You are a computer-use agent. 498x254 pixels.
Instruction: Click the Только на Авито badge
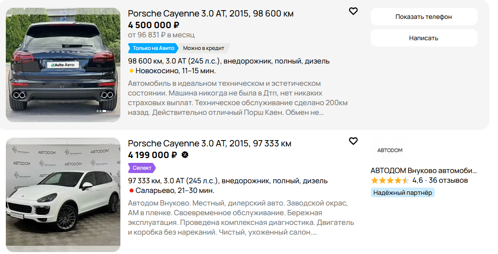pyautogui.click(x=153, y=48)
